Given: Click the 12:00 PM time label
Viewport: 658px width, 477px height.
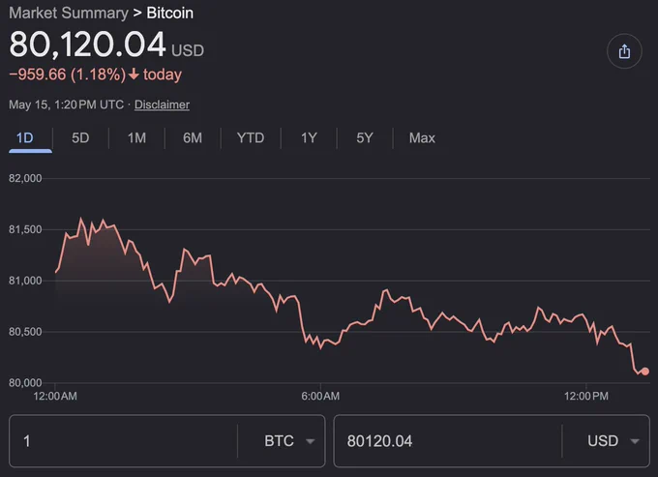Looking at the screenshot, I should 585,396.
